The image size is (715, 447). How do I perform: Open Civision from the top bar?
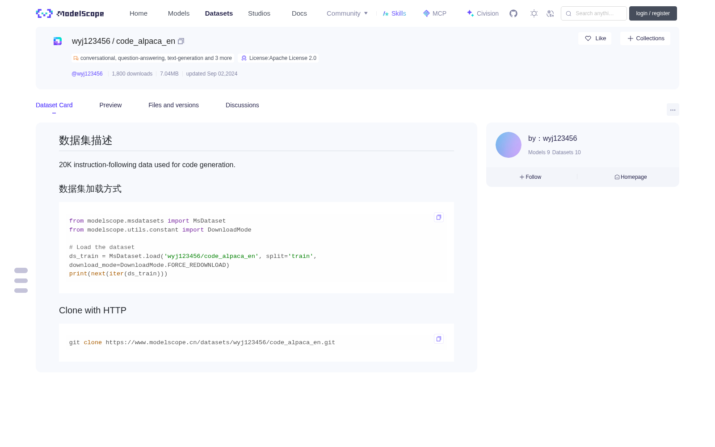coord(483,13)
